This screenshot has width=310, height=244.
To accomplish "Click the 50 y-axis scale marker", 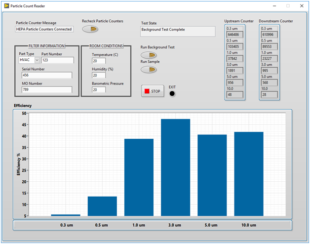I will (x=24, y=114).
